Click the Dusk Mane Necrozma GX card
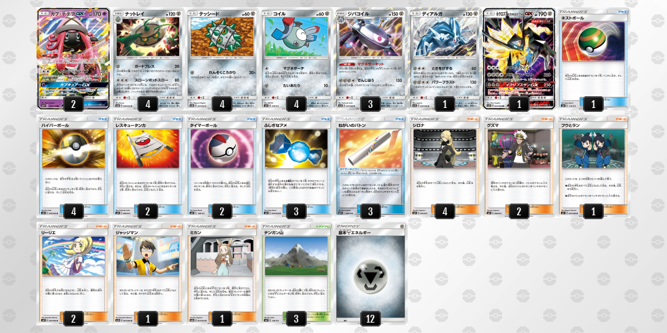The width and height of the screenshot is (667, 333). [519, 59]
